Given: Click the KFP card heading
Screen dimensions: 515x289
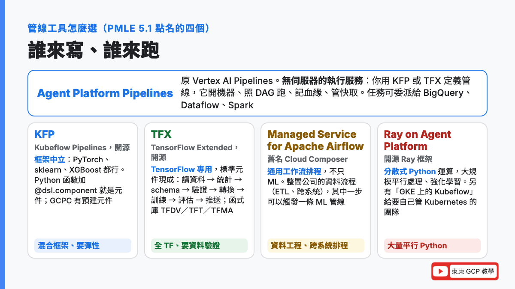Looking at the screenshot, I should 45,134.
